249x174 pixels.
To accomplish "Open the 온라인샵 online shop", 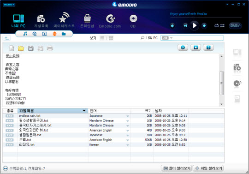I will pos(87,21).
